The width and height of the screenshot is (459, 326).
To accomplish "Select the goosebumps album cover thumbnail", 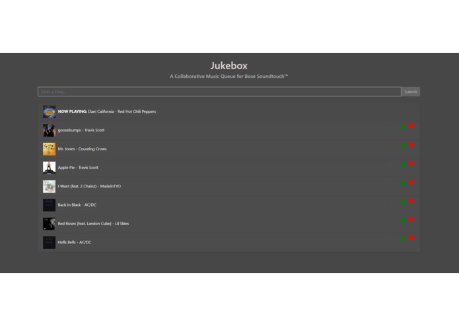I will (x=49, y=131).
